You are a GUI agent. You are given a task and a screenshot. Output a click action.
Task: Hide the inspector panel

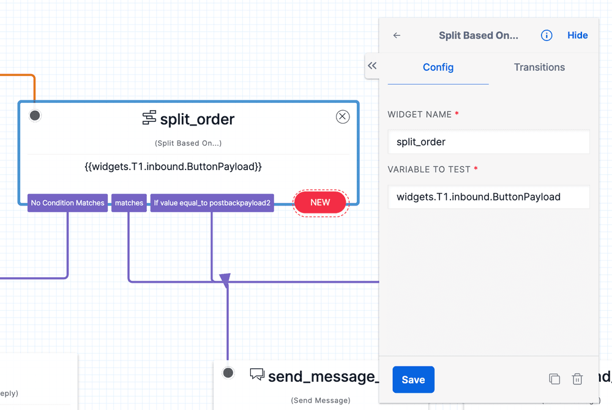click(577, 35)
